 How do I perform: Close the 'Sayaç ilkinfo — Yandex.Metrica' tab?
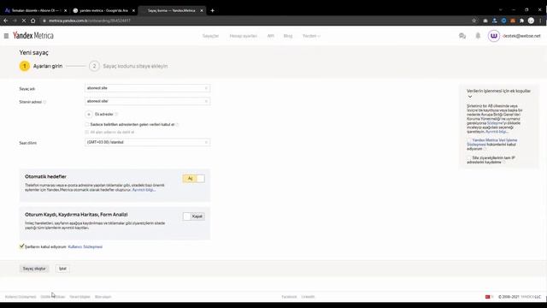point(202,10)
